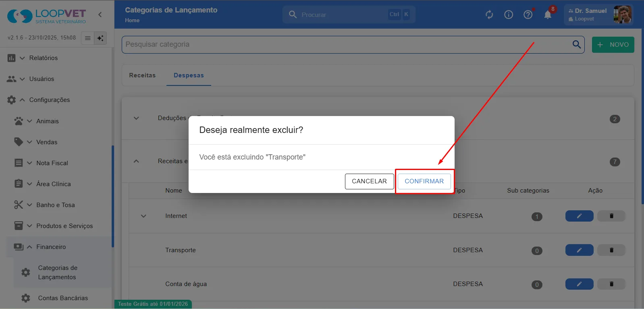Click the CANCELAR button in dialog
Viewport: 644px width, 309px height.
(x=369, y=181)
